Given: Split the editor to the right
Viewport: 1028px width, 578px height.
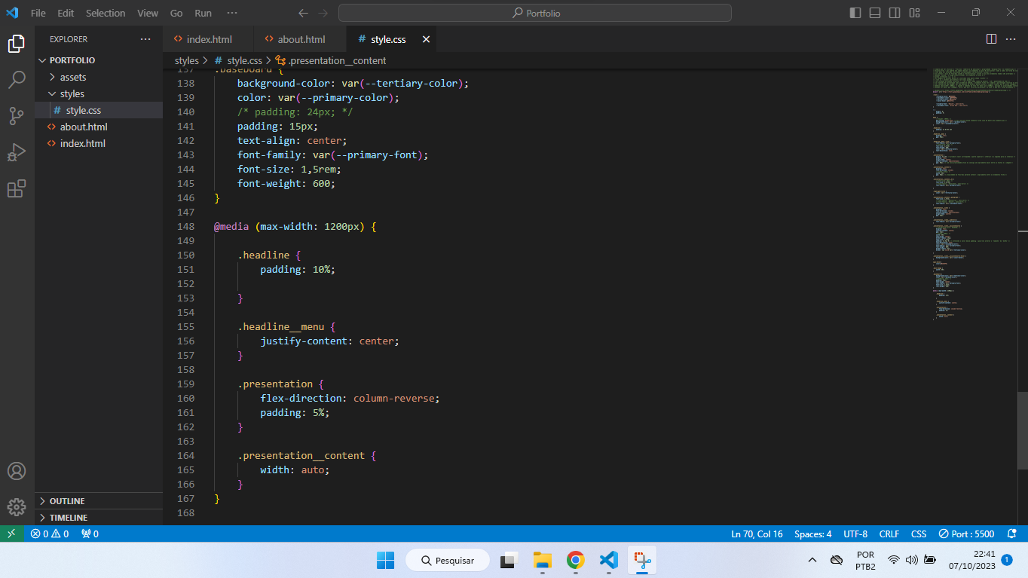Looking at the screenshot, I should (x=991, y=39).
